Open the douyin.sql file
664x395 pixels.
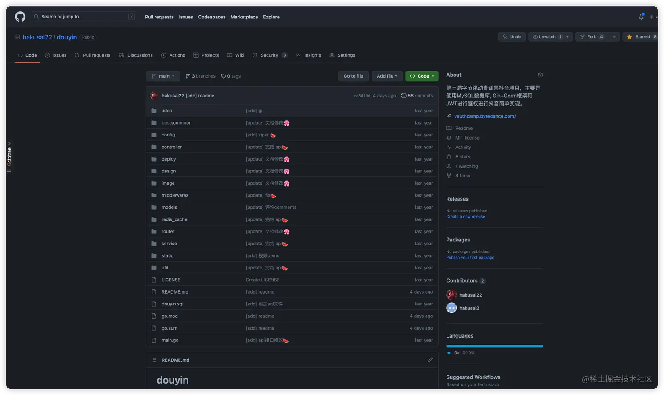coord(173,304)
